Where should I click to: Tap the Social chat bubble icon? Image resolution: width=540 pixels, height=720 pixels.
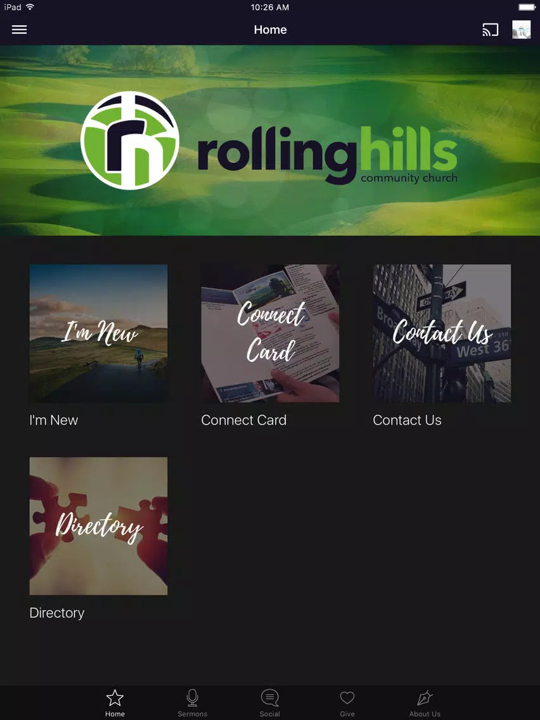(269, 698)
